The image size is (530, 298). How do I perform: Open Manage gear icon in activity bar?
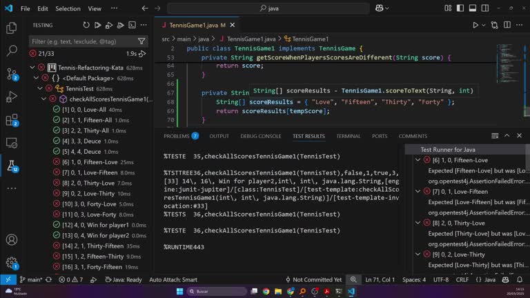tap(12, 263)
